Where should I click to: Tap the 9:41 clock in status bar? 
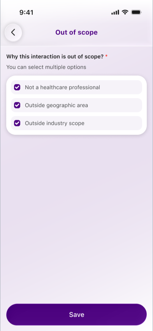[x=26, y=12]
